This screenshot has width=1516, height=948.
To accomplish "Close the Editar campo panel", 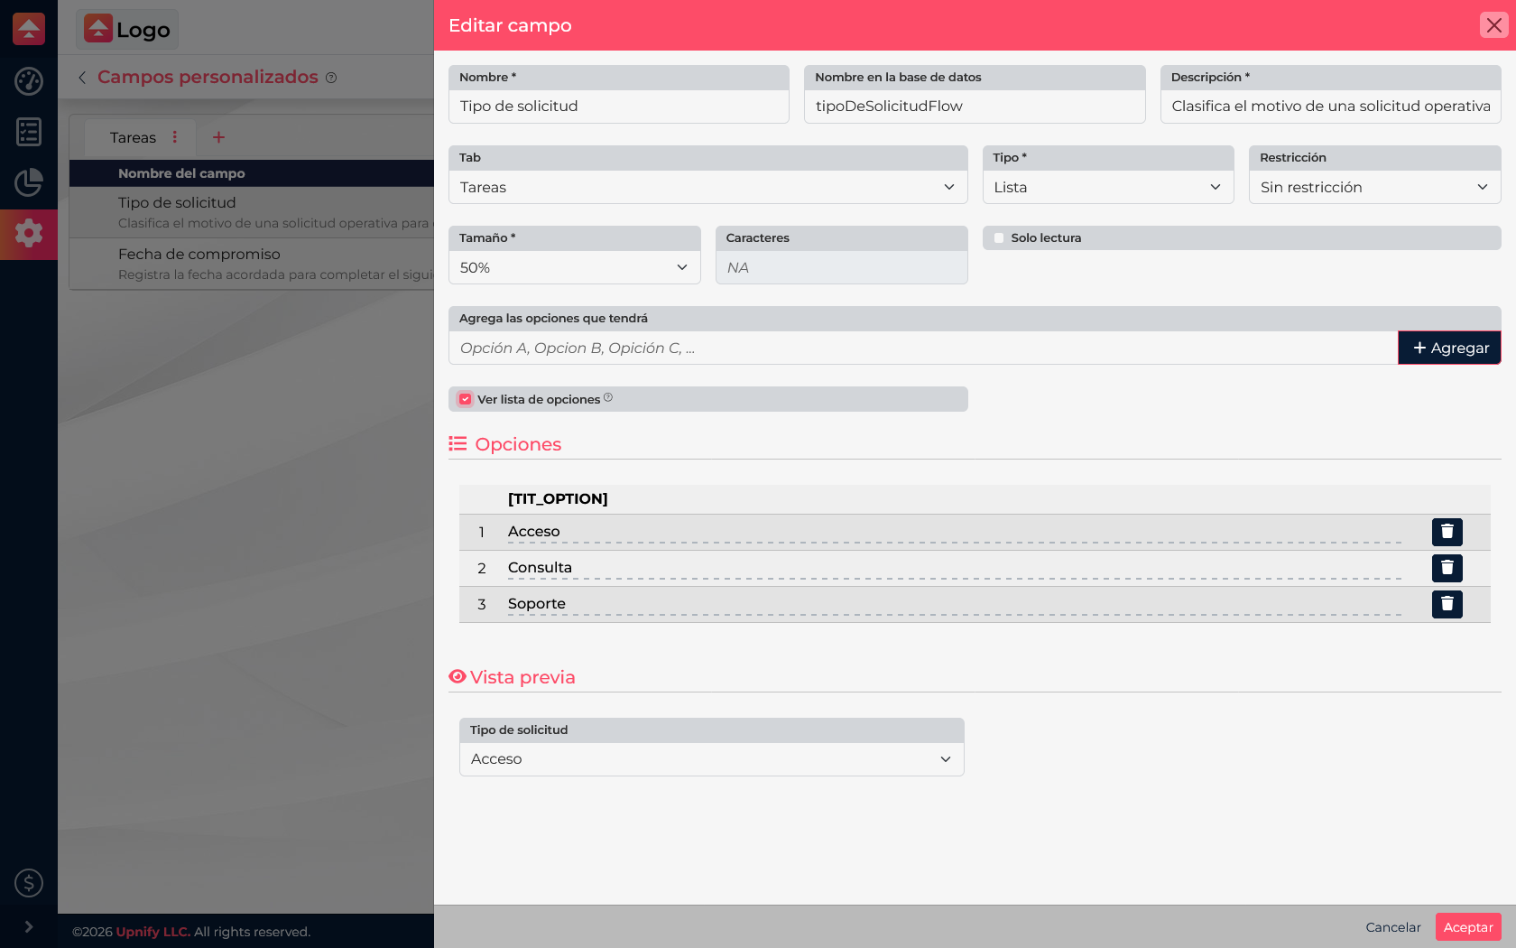I will point(1494,25).
